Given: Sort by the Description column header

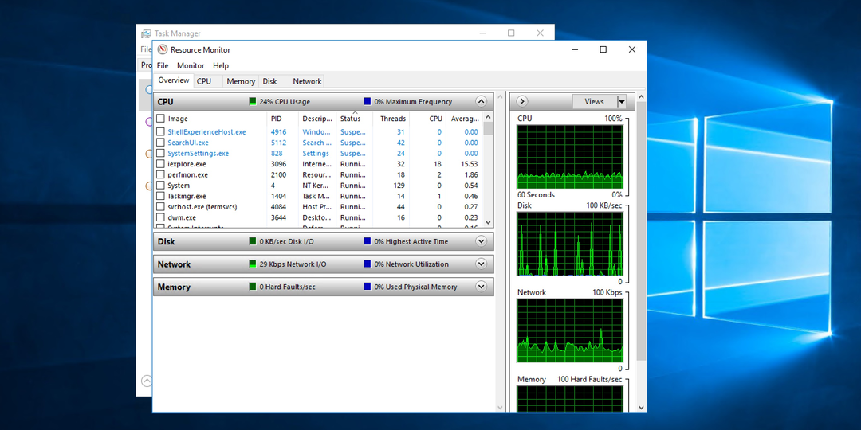Looking at the screenshot, I should coord(317,119).
